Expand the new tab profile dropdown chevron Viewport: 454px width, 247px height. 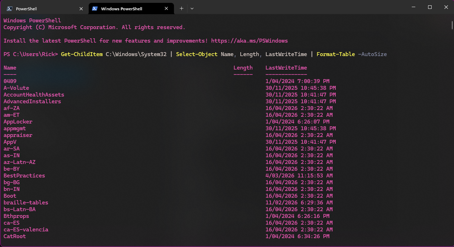coord(192,9)
